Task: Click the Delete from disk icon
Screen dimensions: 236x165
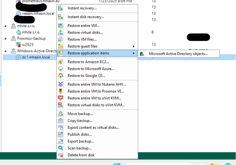Action: coord(61,155)
